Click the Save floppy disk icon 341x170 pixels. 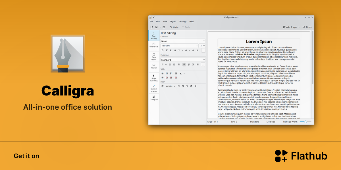tap(164, 27)
